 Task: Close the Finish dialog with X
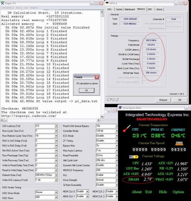coord(97,77)
